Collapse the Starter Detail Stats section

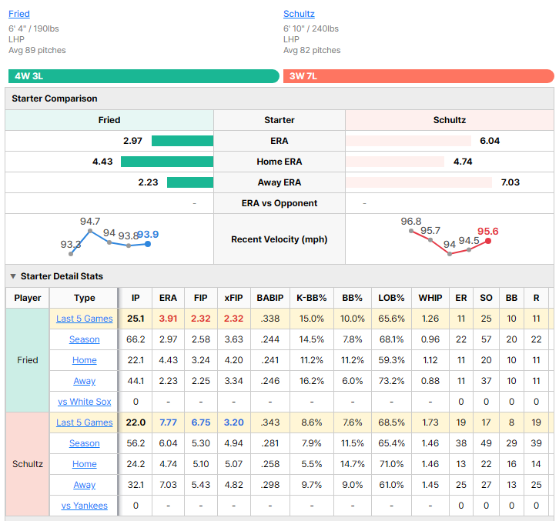click(x=13, y=276)
